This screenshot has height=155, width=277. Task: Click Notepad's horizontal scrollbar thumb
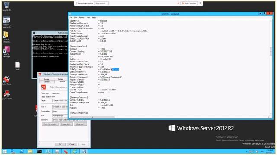pos(93,117)
